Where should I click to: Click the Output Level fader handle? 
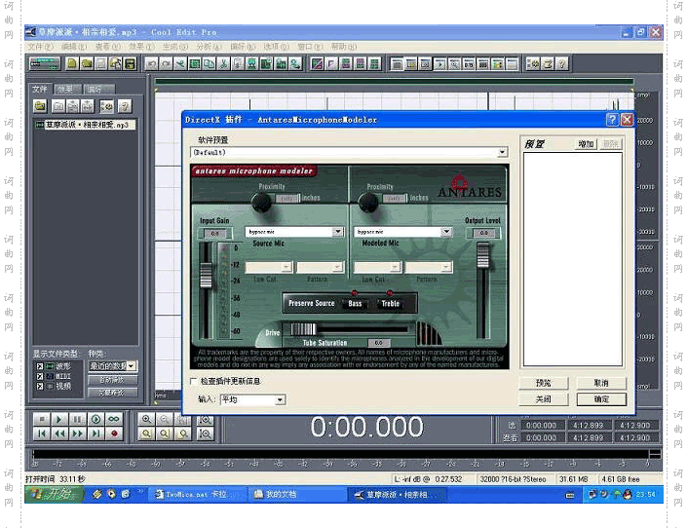click(x=482, y=255)
